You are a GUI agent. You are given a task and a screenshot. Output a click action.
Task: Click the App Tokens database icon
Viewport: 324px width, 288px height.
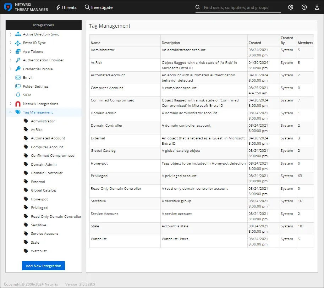point(18,51)
